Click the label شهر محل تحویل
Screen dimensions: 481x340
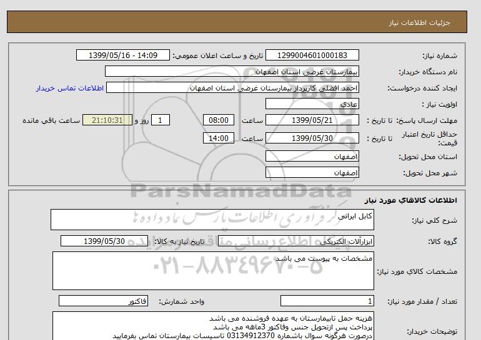tap(430, 173)
